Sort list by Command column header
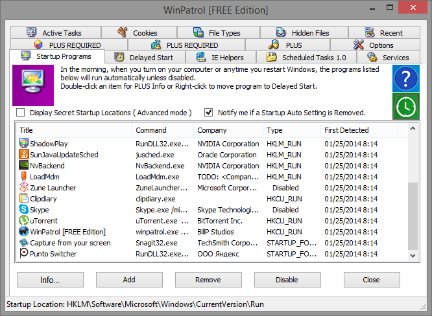Viewport: 432px width, 316px height. pyautogui.click(x=163, y=130)
